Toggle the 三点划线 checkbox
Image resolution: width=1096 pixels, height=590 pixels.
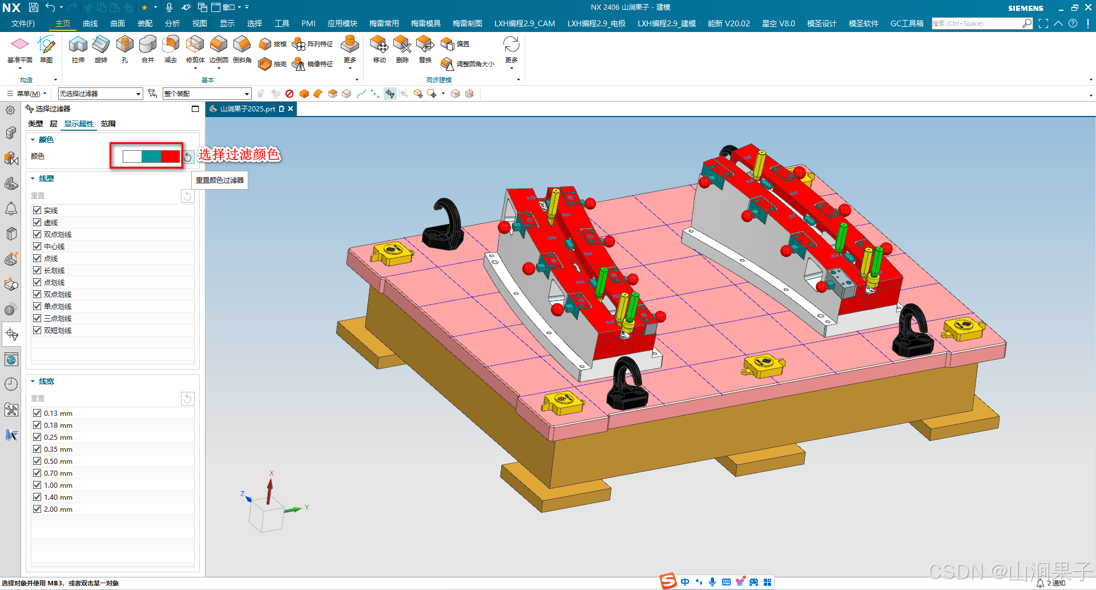[37, 318]
